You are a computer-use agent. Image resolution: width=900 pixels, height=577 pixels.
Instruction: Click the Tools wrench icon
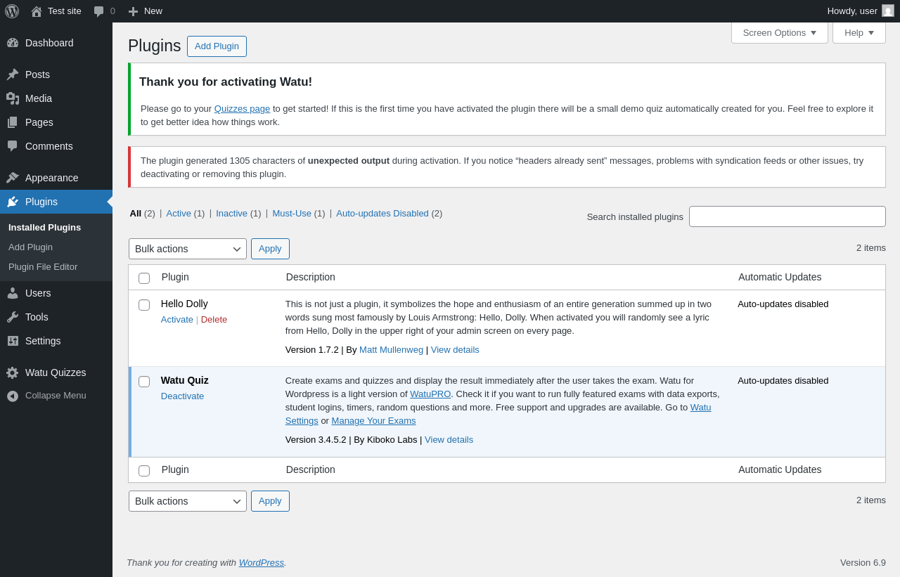[x=13, y=317]
